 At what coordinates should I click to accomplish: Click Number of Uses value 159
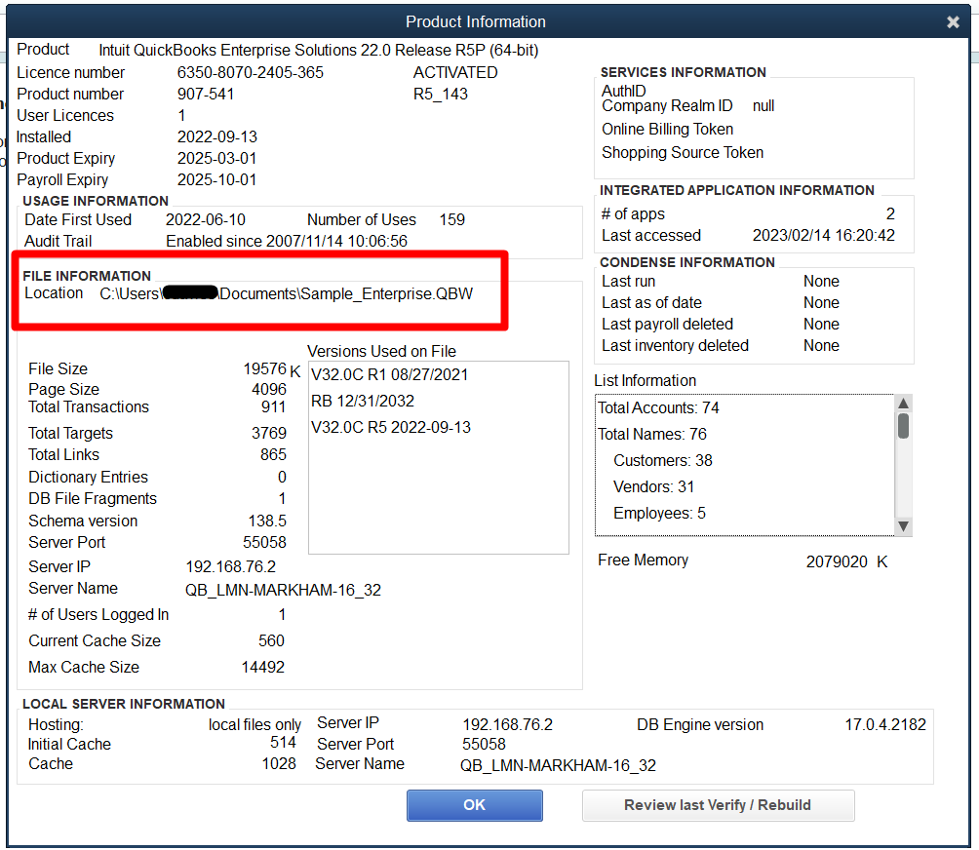coord(452,219)
